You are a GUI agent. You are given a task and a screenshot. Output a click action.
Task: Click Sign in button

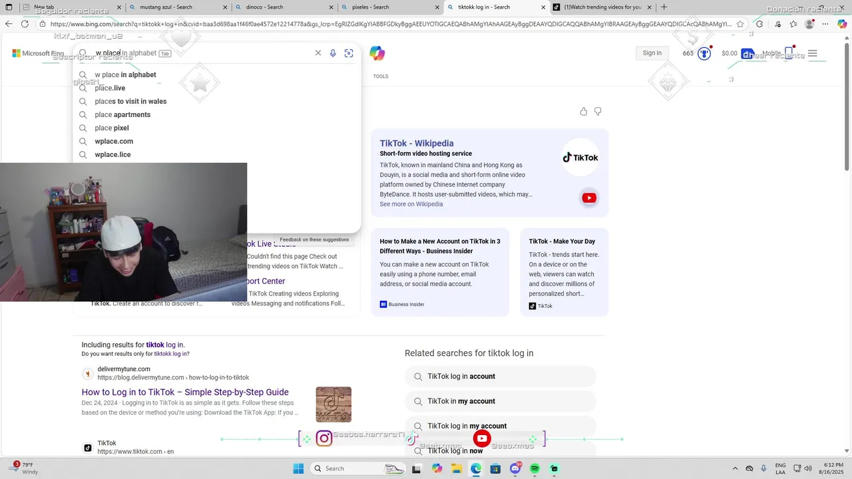pos(652,53)
